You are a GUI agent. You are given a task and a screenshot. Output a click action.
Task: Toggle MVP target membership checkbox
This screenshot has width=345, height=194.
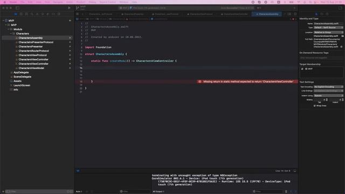[x=302, y=69]
